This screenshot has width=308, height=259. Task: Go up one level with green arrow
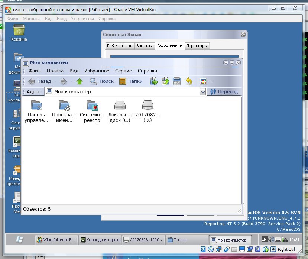point(80,81)
